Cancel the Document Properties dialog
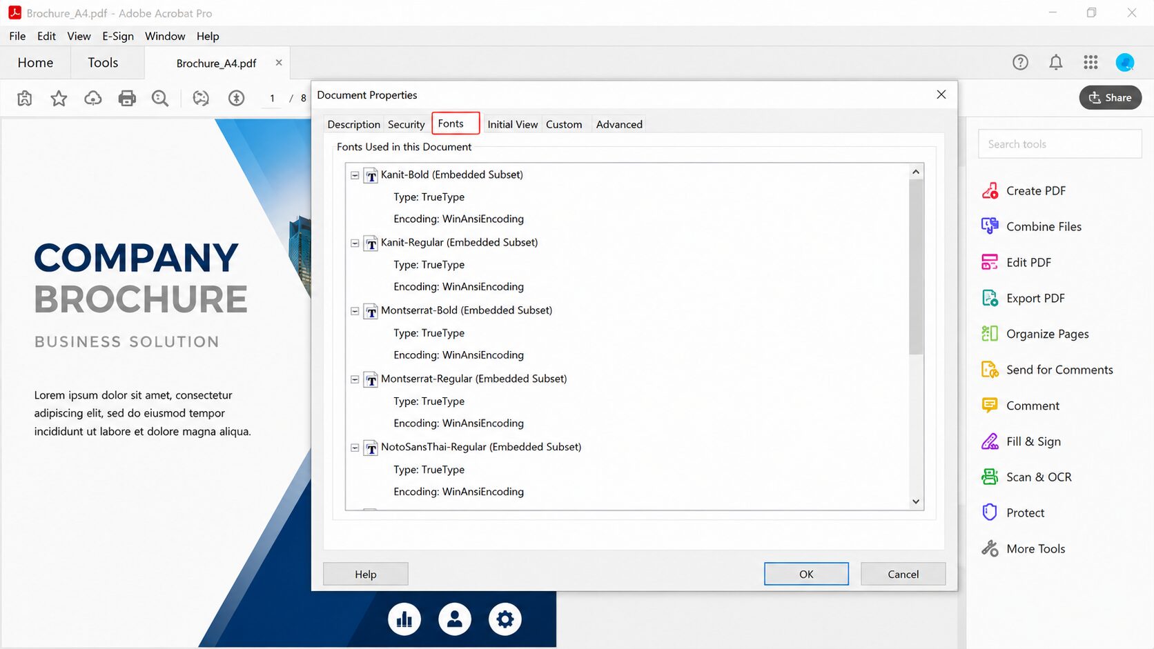This screenshot has width=1154, height=649. click(x=903, y=575)
